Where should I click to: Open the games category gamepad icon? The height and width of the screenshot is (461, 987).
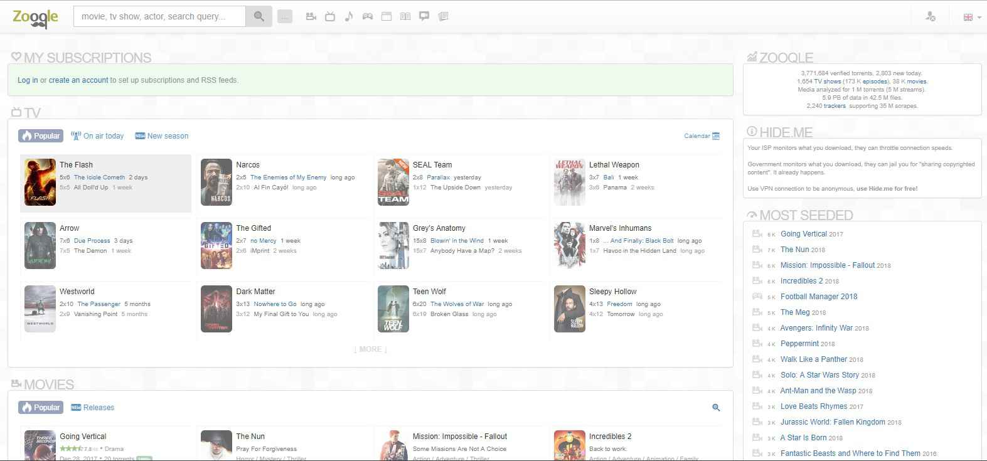(368, 17)
